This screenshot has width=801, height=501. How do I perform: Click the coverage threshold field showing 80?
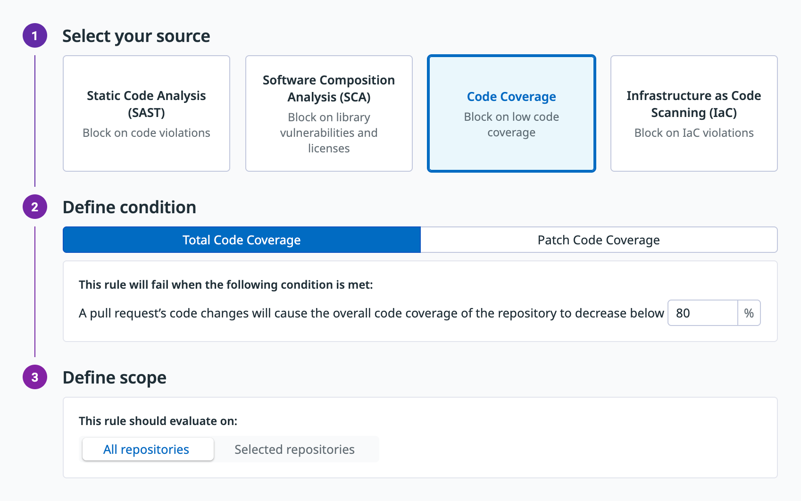point(702,313)
